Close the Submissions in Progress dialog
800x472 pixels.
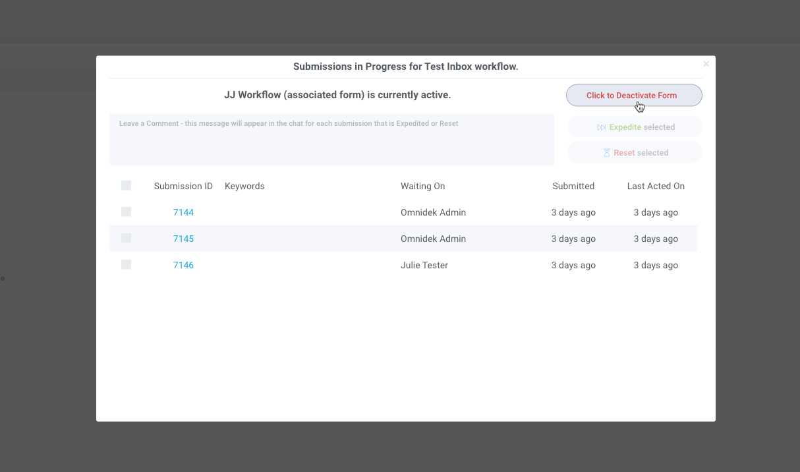pos(706,64)
